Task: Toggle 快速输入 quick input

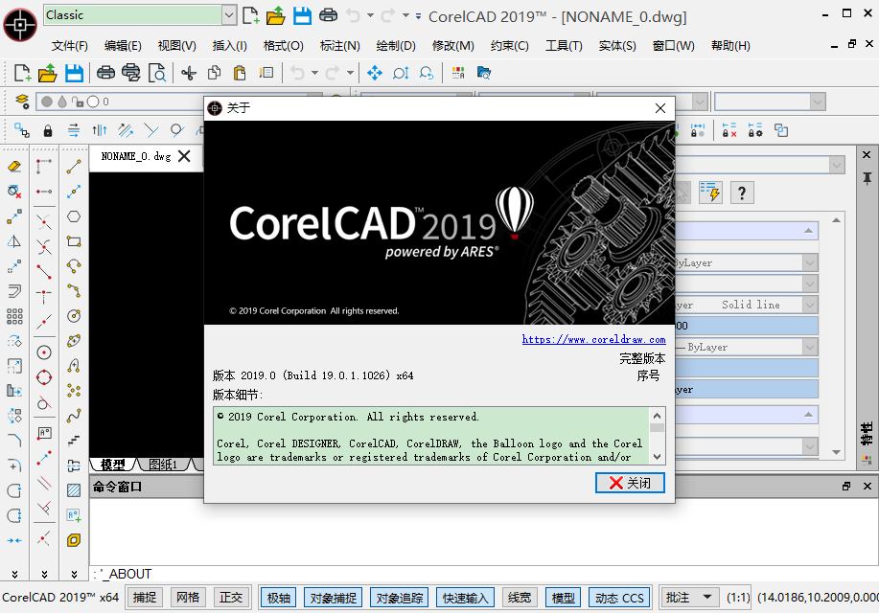Action: [x=465, y=598]
